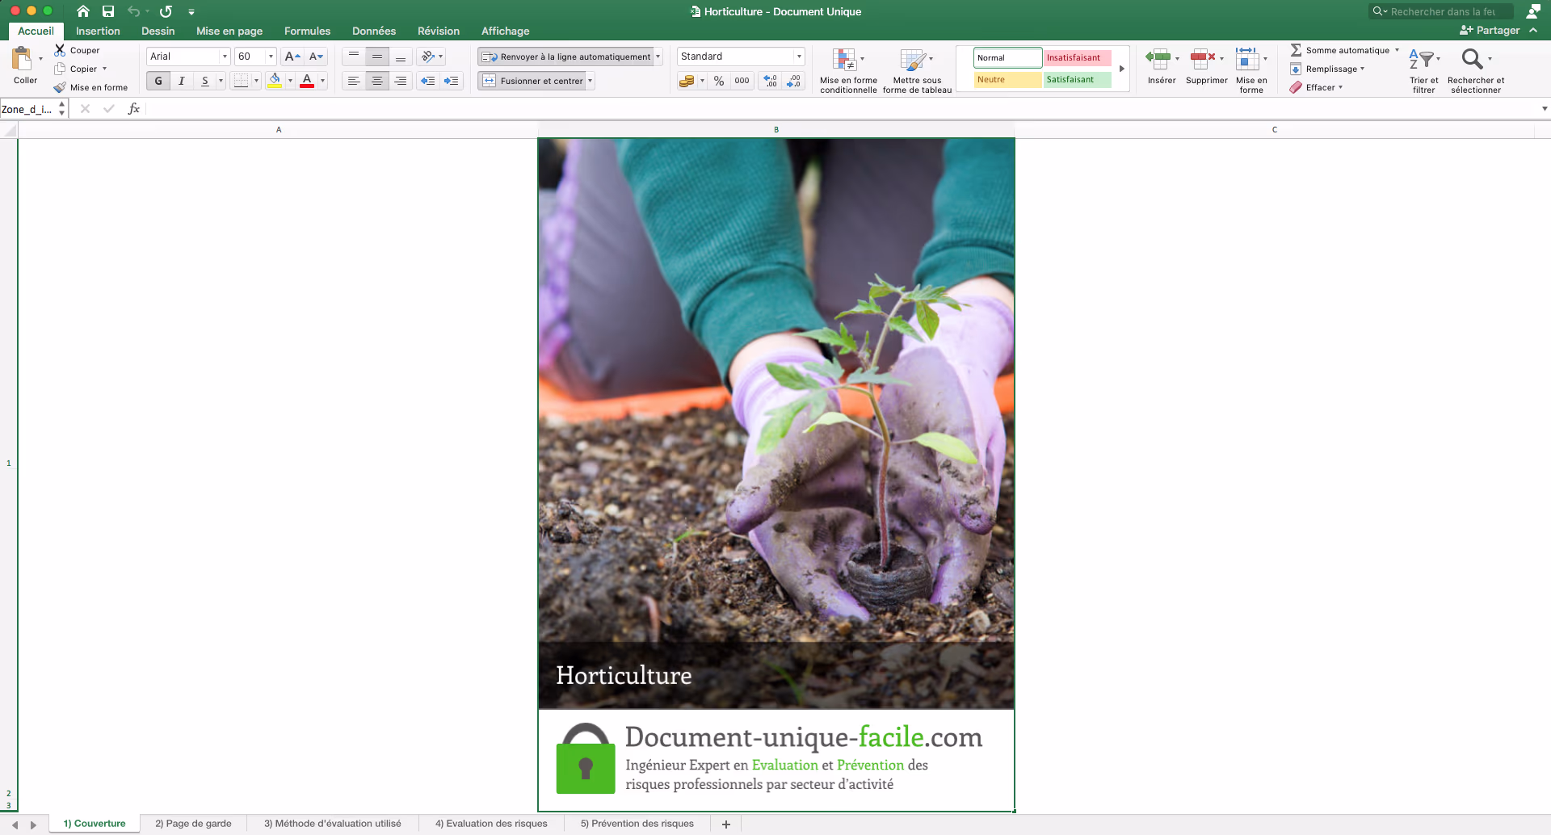The height and width of the screenshot is (835, 1551).
Task: Click the Supprimer cells icon
Action: point(1203,57)
